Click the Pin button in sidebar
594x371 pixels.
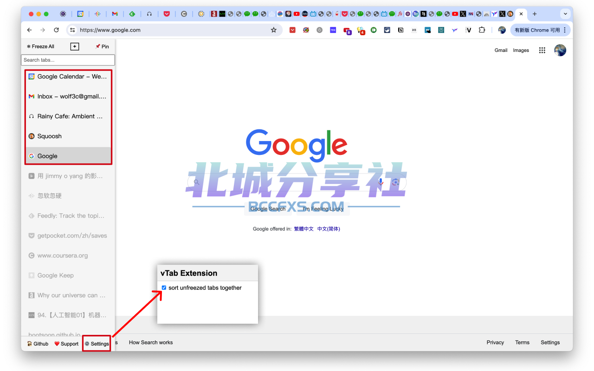point(102,46)
